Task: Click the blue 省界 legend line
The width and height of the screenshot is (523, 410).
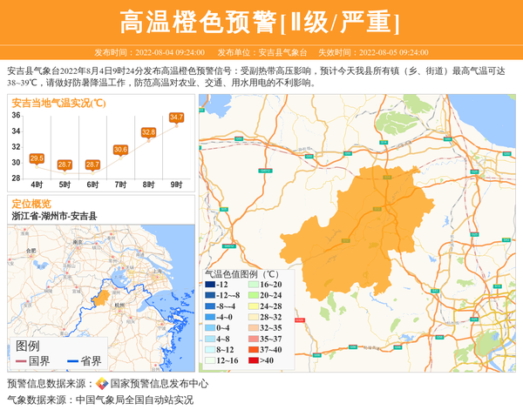Action: tap(70, 361)
